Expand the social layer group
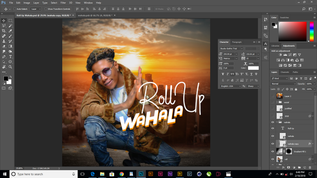 [x=277, y=102]
